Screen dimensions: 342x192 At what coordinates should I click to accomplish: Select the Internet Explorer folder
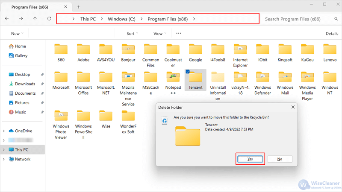point(240,56)
